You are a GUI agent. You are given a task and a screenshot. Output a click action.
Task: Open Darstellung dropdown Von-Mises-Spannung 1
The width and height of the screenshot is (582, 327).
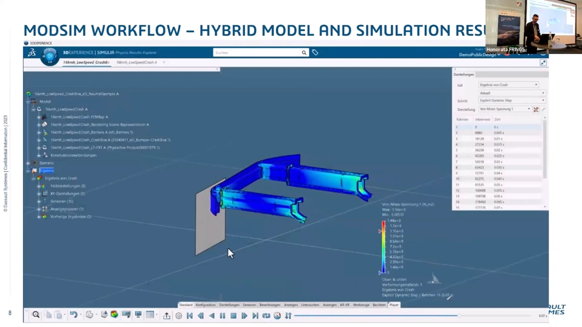tap(505, 109)
